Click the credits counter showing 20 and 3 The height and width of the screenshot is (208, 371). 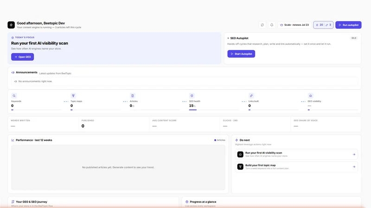pyautogui.click(x=323, y=25)
